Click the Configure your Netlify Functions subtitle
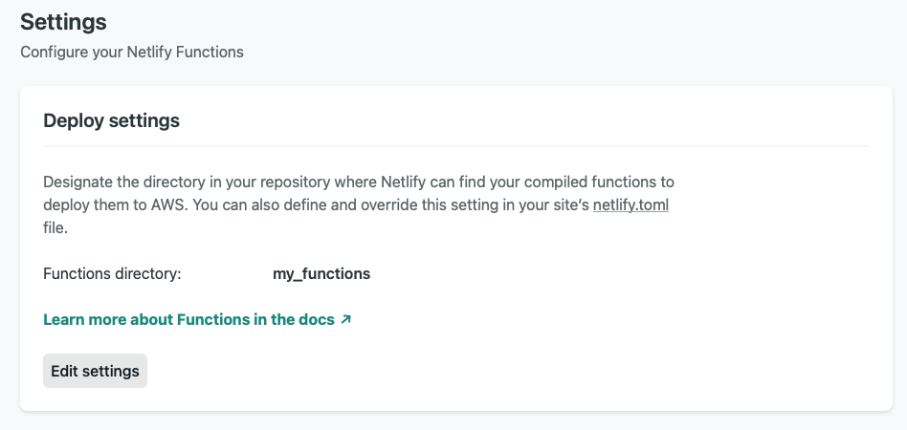907x430 pixels. click(132, 52)
